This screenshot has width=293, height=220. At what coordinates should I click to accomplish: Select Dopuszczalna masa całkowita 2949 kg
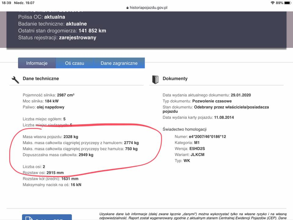(58, 155)
